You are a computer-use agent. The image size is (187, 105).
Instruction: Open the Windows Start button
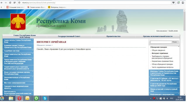[x=2, y=98]
